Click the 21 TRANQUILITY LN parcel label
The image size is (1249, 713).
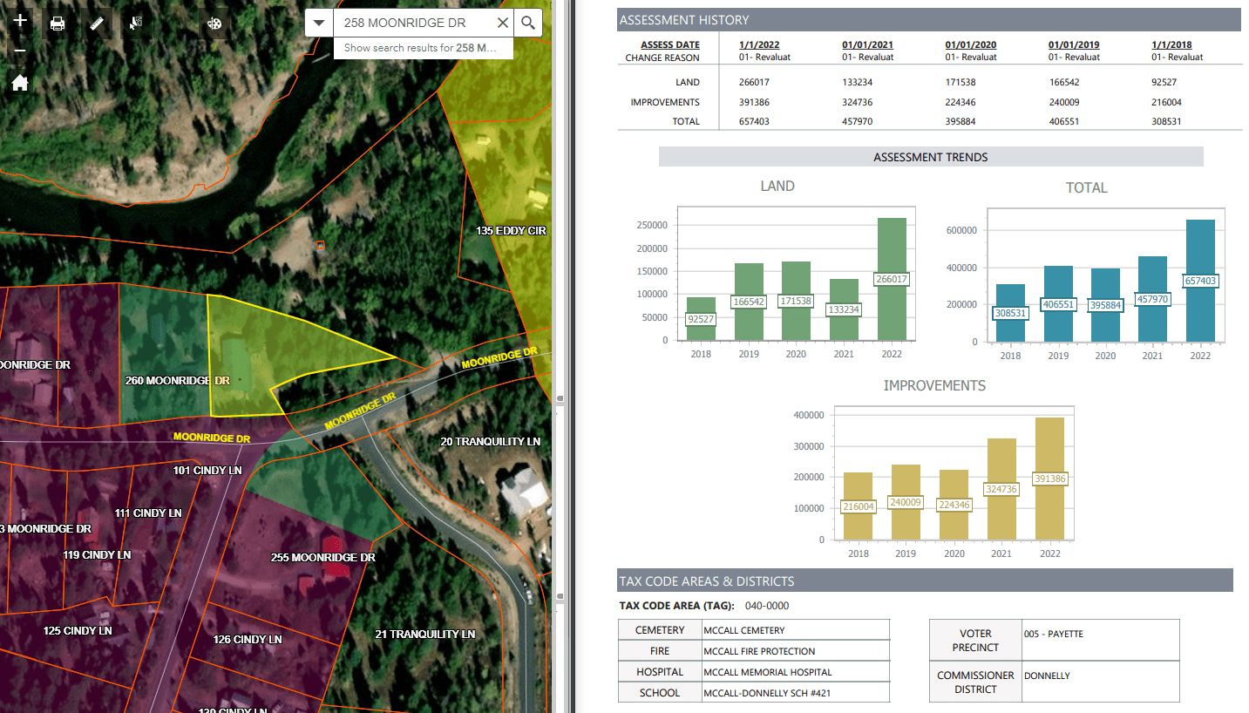pos(425,635)
